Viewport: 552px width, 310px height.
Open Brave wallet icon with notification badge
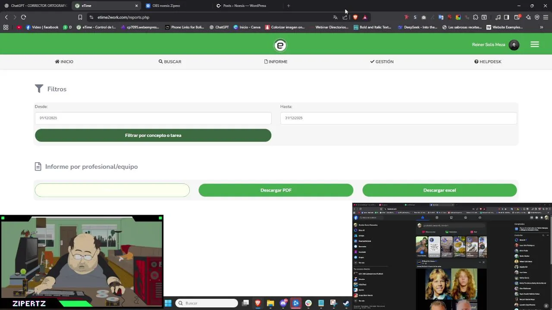pyautogui.click(x=517, y=17)
